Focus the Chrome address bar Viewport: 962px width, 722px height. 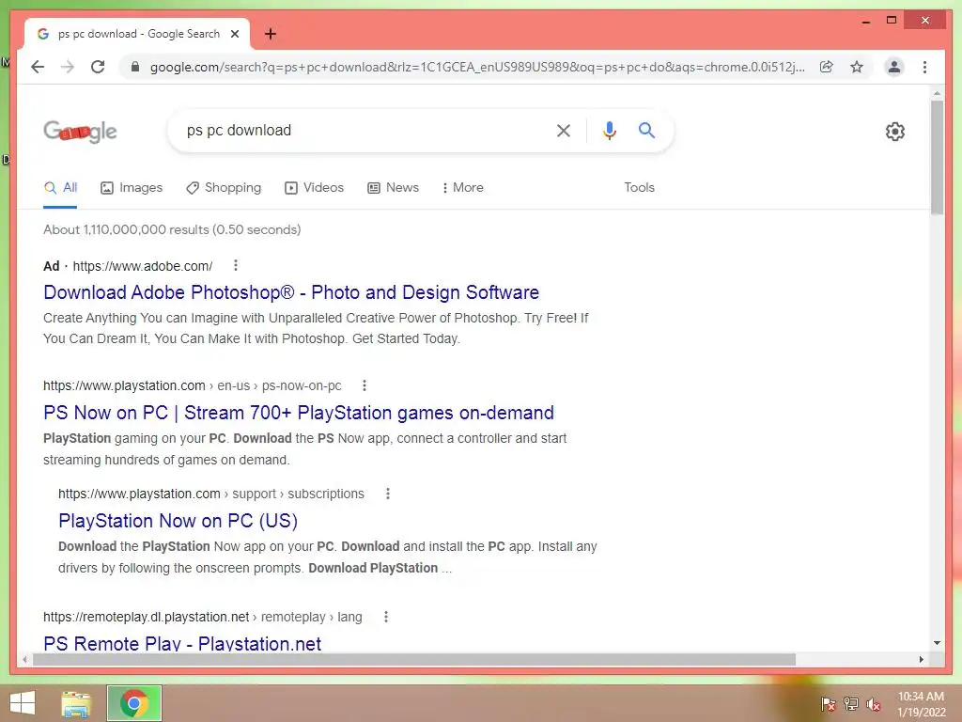point(477,67)
